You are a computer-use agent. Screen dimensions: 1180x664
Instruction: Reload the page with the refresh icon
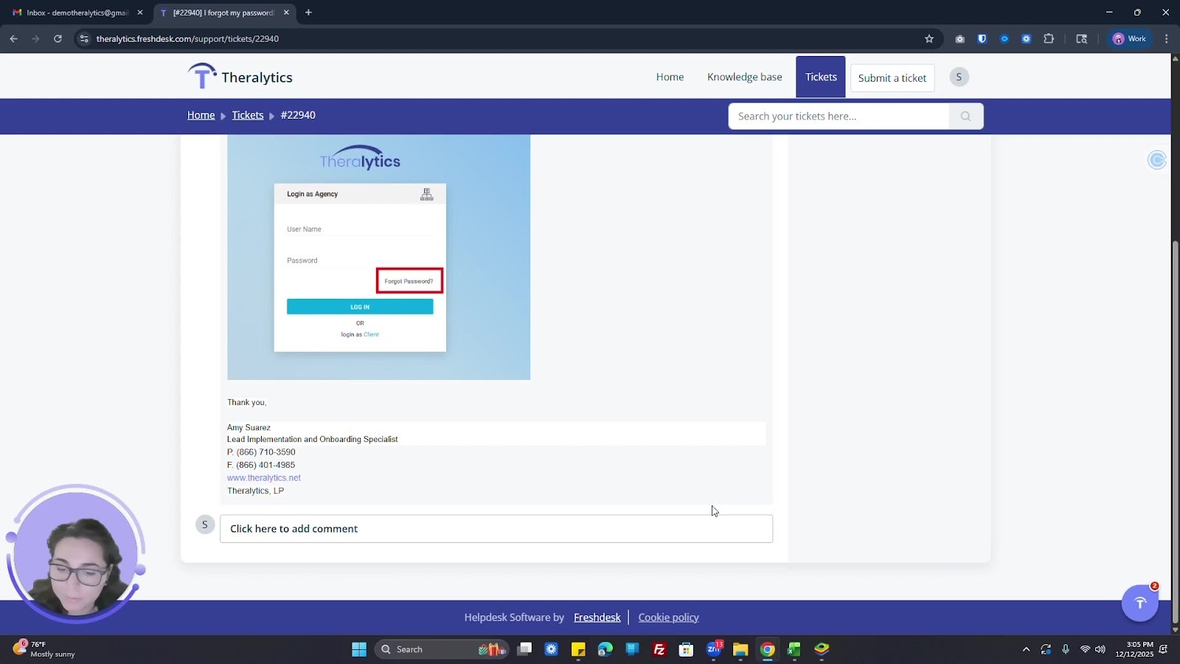pyautogui.click(x=58, y=38)
